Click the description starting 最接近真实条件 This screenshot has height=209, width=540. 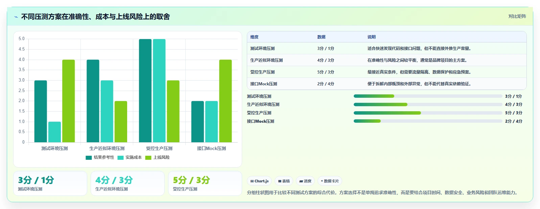pyautogui.click(x=420, y=72)
